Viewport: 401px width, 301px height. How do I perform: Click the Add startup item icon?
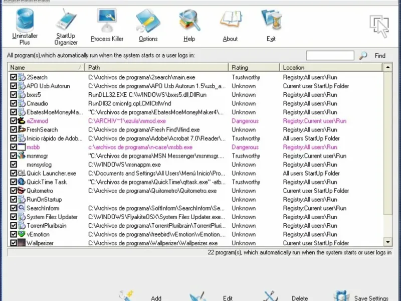126,296
